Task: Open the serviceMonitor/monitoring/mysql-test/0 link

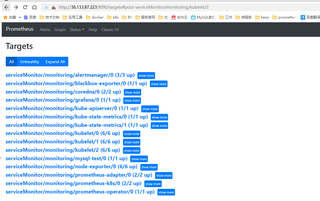Action: tap(67, 158)
